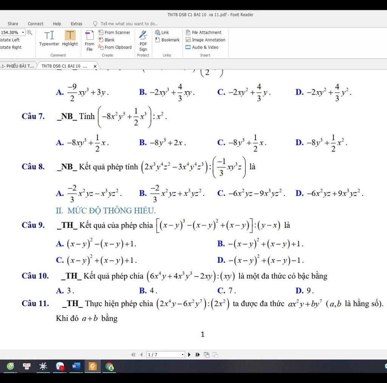Insert a Link
387x383 pixels.
(162, 33)
